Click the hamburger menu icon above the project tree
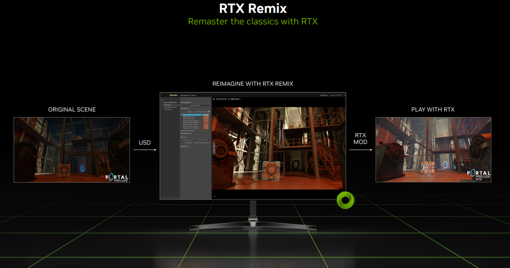 [162, 99]
